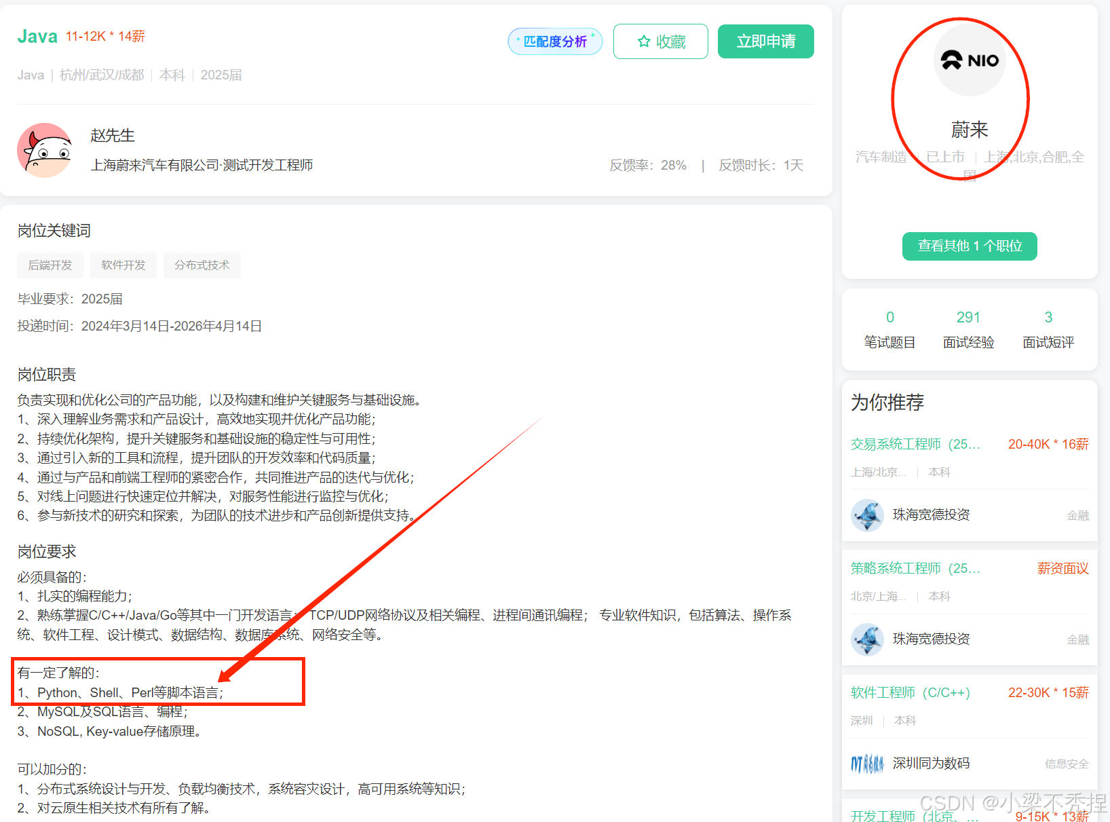
Task: Click the line 2、MySQL及SQL语言、编程
Action: (102, 712)
